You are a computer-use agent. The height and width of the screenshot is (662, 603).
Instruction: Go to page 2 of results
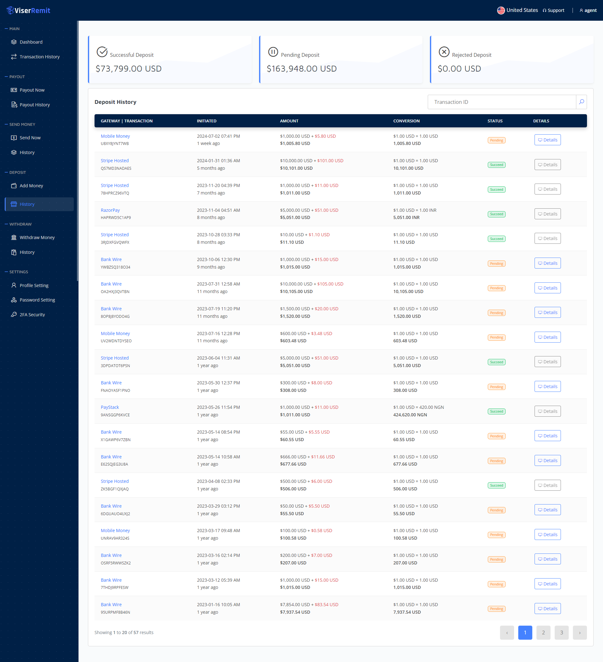543,633
